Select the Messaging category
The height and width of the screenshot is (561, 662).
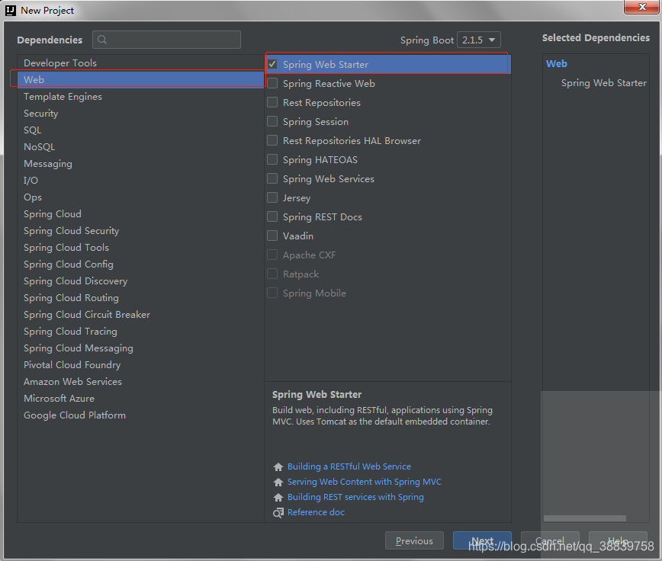click(x=140, y=164)
